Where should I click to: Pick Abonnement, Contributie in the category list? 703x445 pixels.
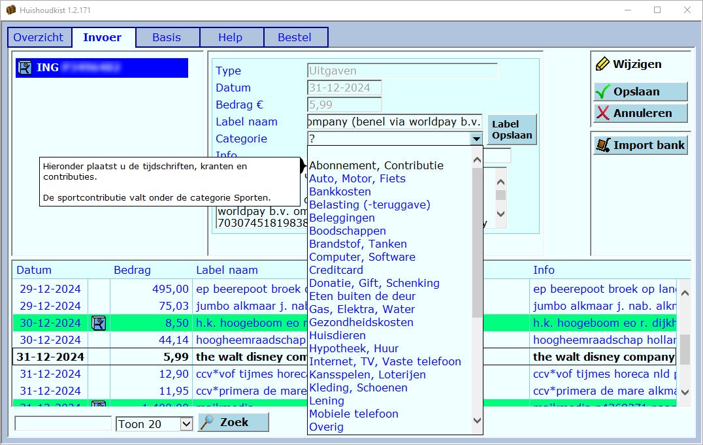pos(376,165)
